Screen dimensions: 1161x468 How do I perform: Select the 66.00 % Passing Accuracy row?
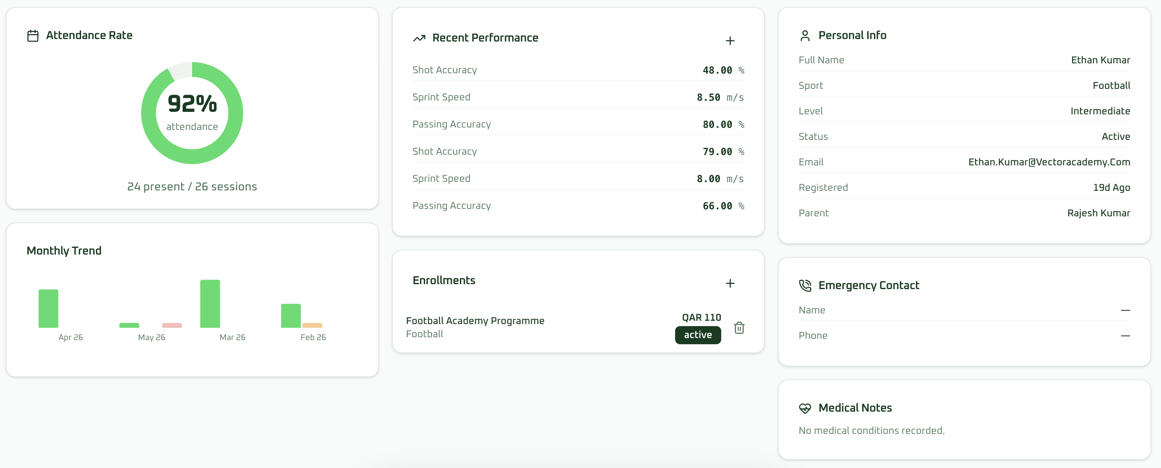point(578,206)
